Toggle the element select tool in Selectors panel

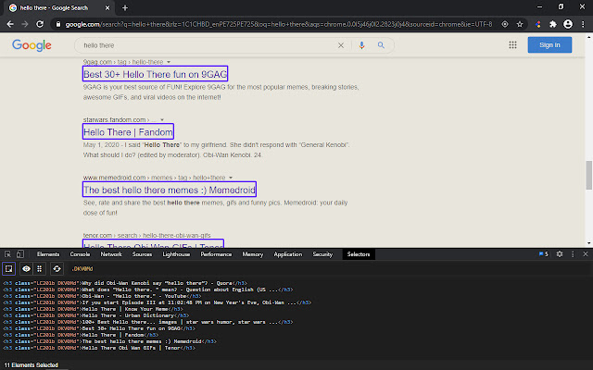pos(8,269)
